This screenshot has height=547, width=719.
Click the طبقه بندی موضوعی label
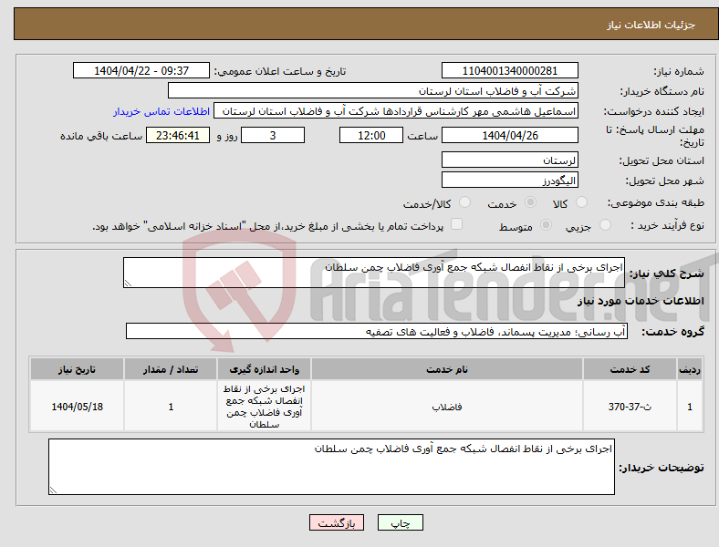tap(656, 202)
